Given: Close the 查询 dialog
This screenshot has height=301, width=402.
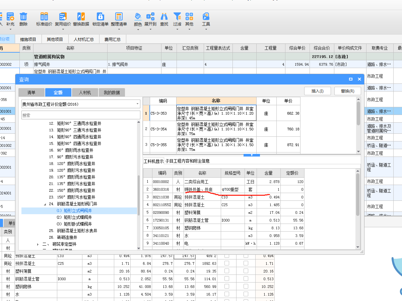Looking at the screenshot, I should click(x=359, y=79).
